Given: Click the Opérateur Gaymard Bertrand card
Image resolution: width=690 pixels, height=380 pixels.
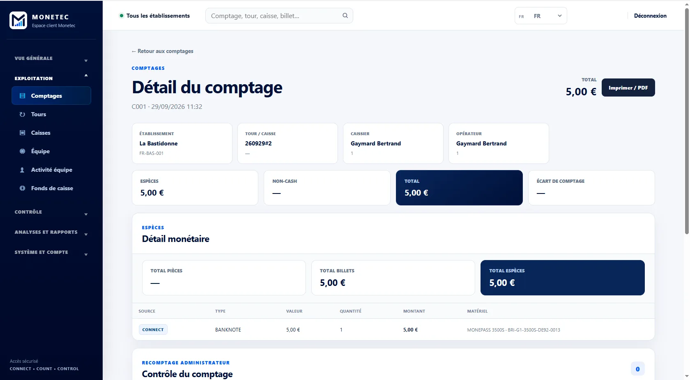Looking at the screenshot, I should click(x=499, y=143).
